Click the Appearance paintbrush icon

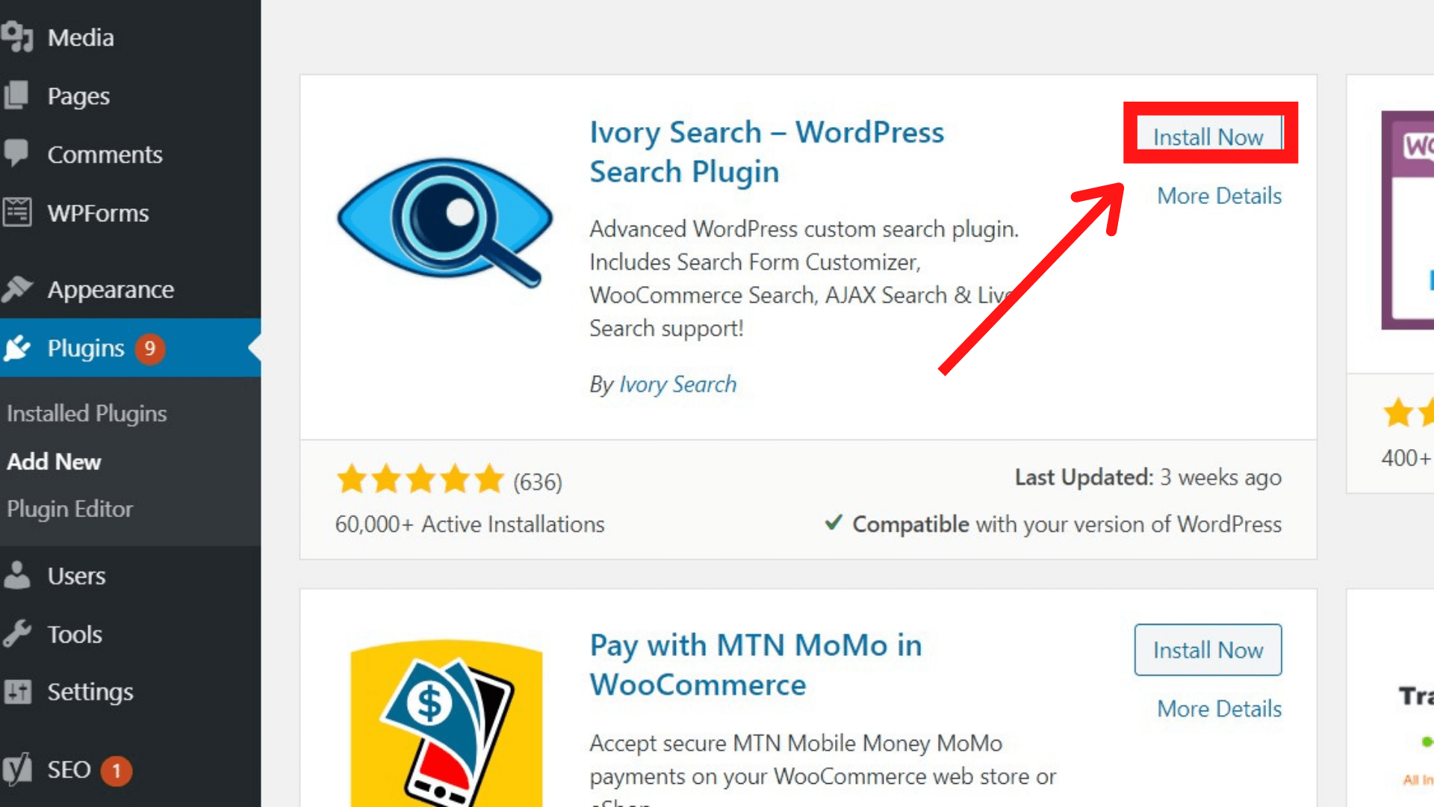[x=18, y=289]
